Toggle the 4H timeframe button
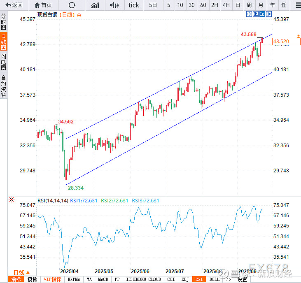This screenshot has width=301, height=283. 226,5
